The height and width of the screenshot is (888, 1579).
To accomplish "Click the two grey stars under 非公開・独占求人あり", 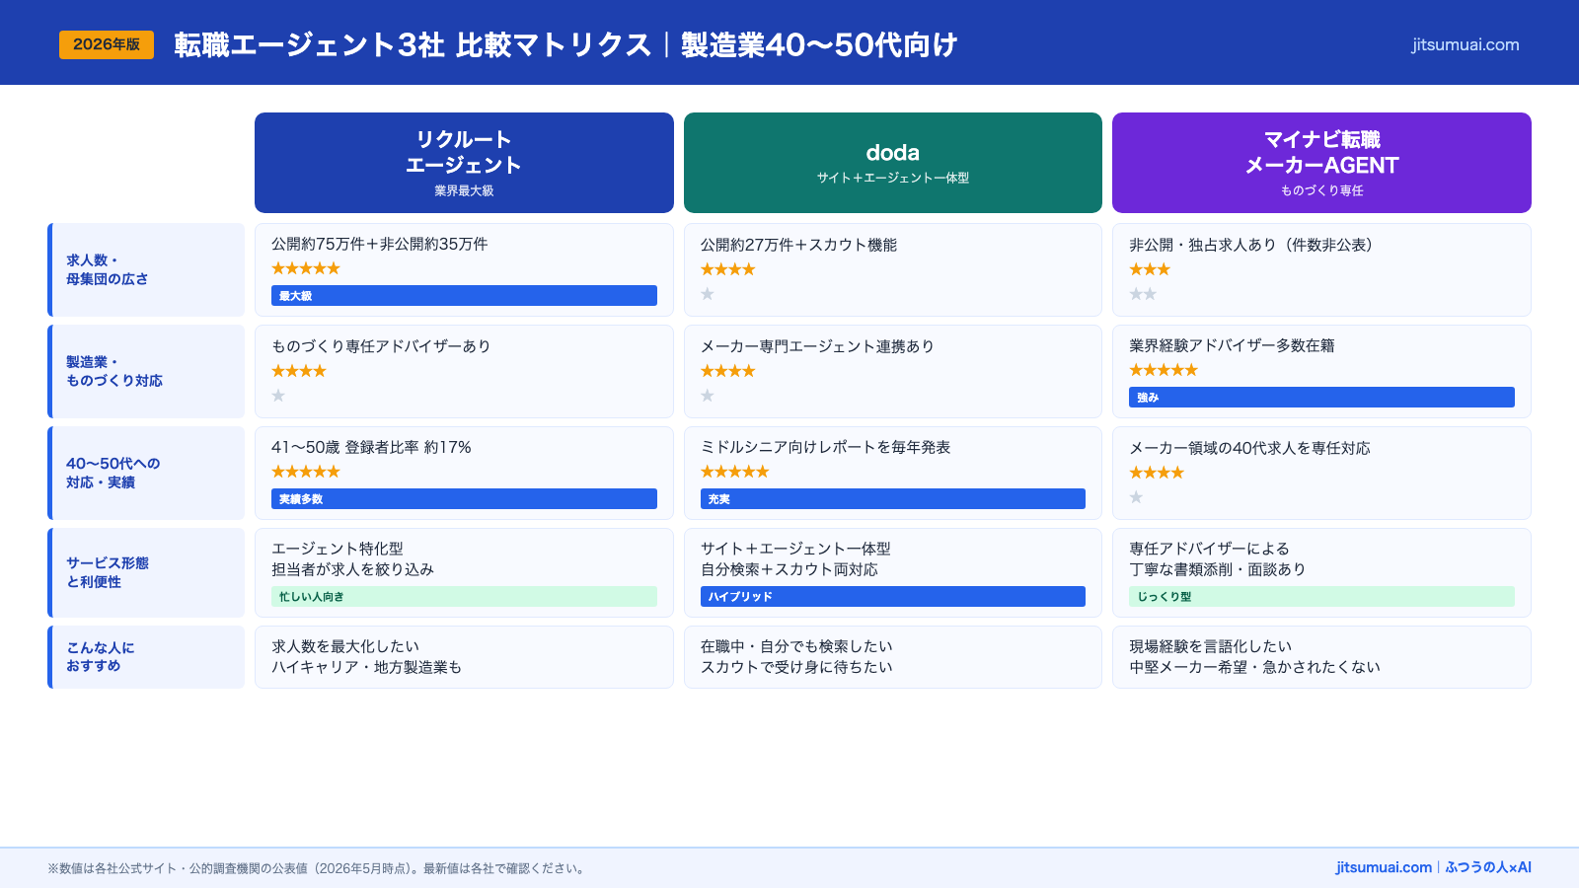I will tap(1143, 294).
